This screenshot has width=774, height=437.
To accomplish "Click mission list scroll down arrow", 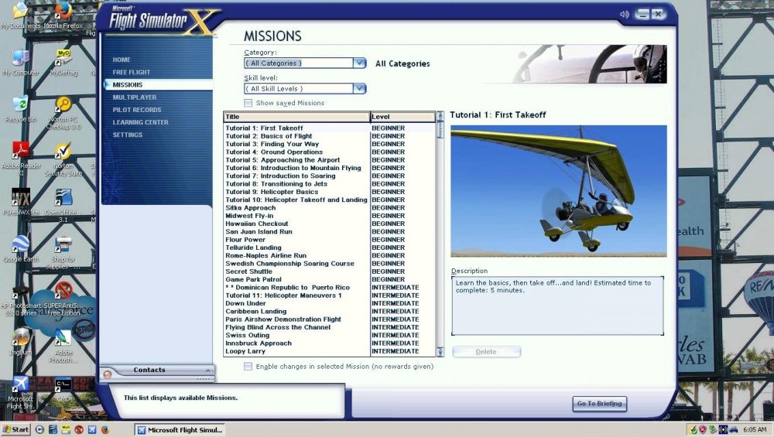I will pyautogui.click(x=440, y=352).
